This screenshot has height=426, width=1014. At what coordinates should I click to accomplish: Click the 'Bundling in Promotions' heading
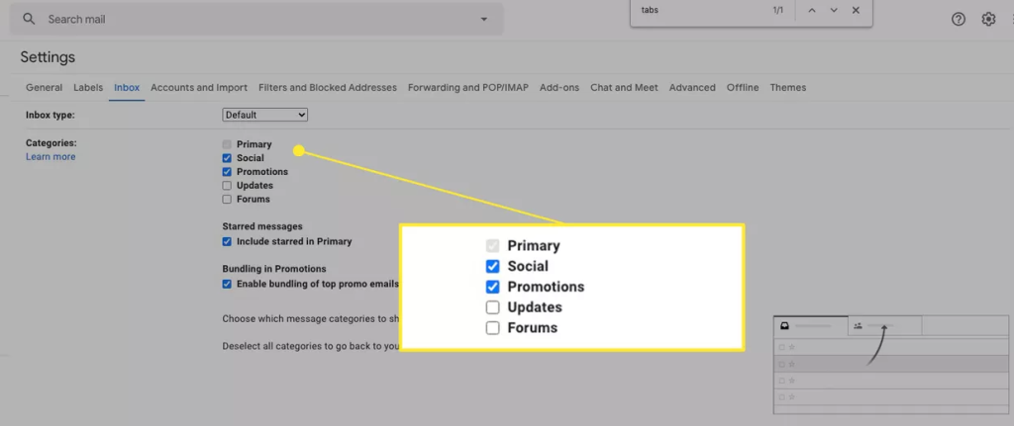click(x=274, y=269)
